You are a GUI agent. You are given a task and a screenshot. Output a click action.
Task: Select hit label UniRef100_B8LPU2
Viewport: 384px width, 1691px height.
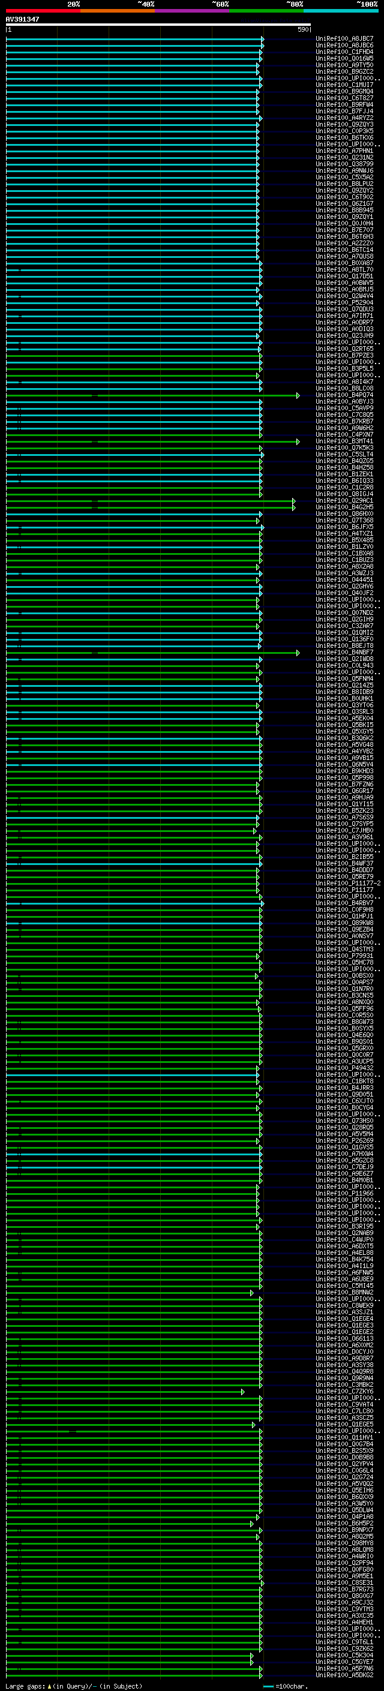click(344, 184)
